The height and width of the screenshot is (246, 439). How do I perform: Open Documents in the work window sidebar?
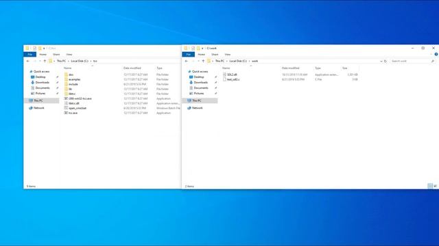[201, 88]
